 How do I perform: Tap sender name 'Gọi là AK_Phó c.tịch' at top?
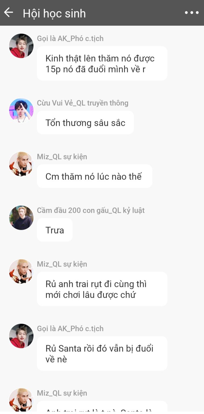70,38
